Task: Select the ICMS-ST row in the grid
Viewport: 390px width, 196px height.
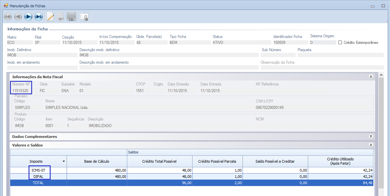Action: tap(38, 170)
